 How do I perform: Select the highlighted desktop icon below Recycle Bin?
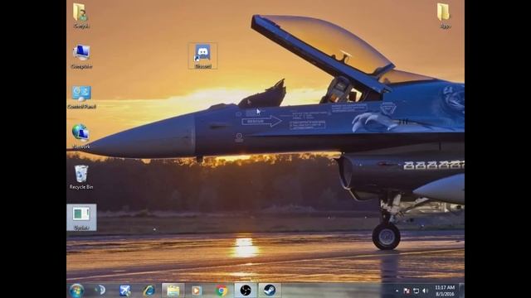[81, 218]
